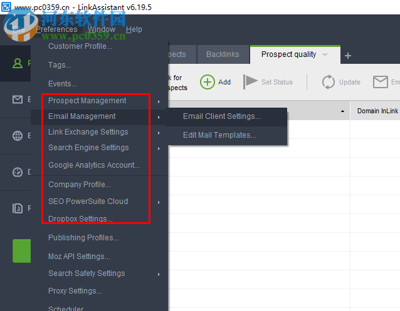Expand the Search Engine Settings submenu arrow
Image resolution: width=400 pixels, height=311 pixels.
[159, 148]
